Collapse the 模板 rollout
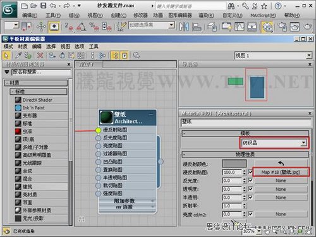 point(245,133)
